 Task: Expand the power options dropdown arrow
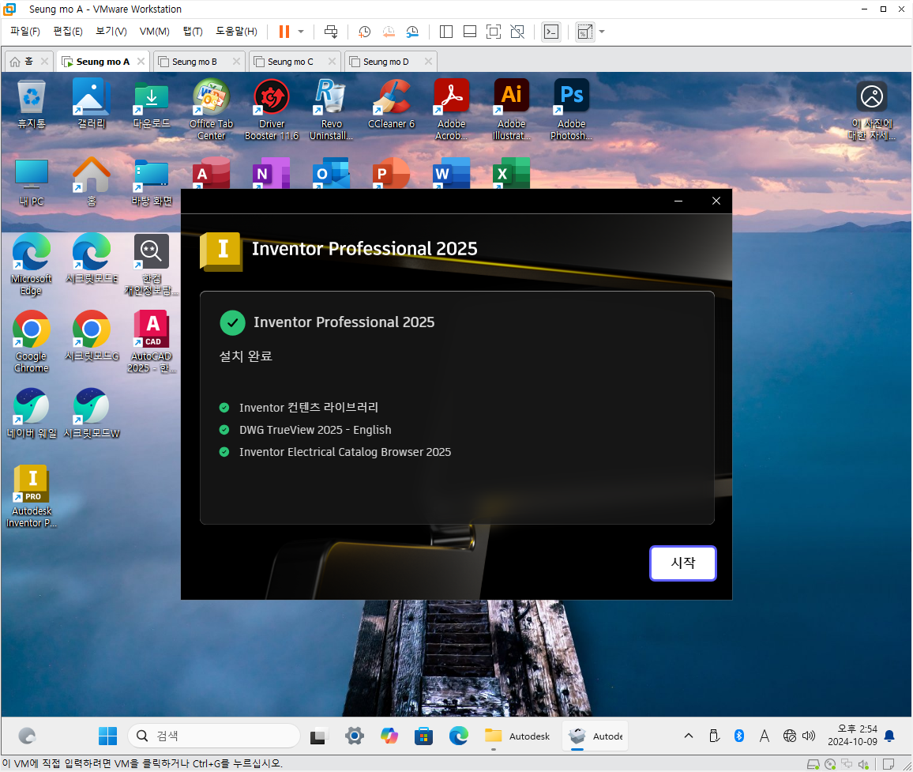tap(301, 32)
